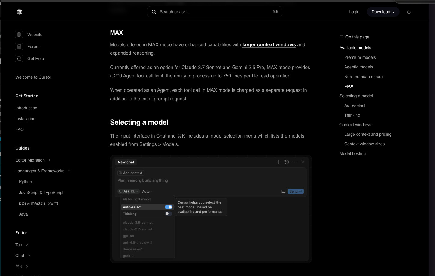Open the Ask mode dropdown
The image size is (435, 276).
129,191
